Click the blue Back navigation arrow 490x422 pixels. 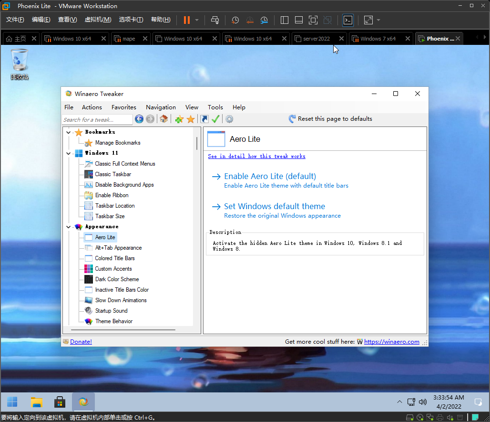coord(139,119)
